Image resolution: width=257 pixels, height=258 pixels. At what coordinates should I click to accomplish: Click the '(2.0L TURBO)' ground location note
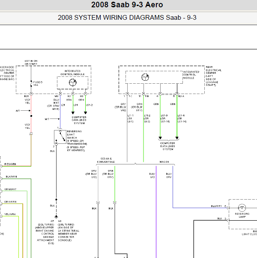pyautogui.click(x=46, y=225)
